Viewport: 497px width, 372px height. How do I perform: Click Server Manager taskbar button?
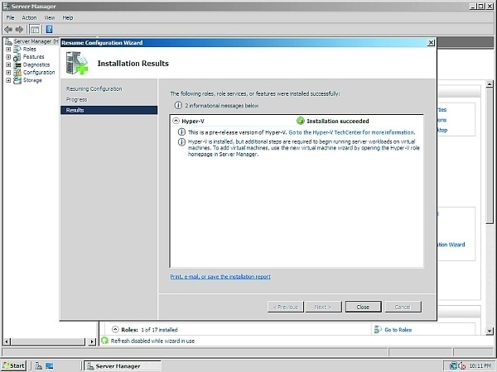(x=123, y=366)
